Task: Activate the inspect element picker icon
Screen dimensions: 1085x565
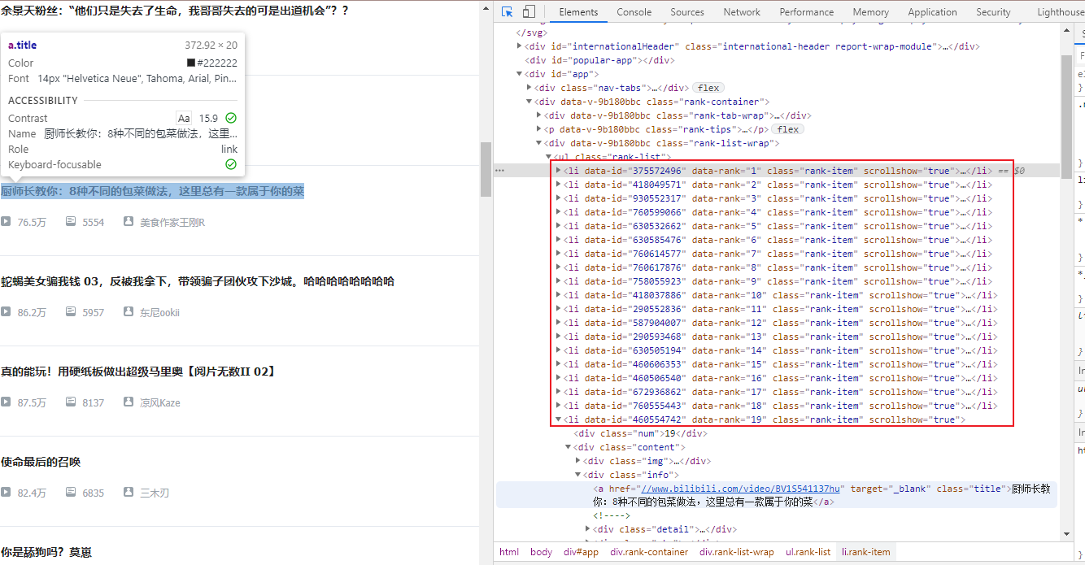Action: click(x=507, y=11)
